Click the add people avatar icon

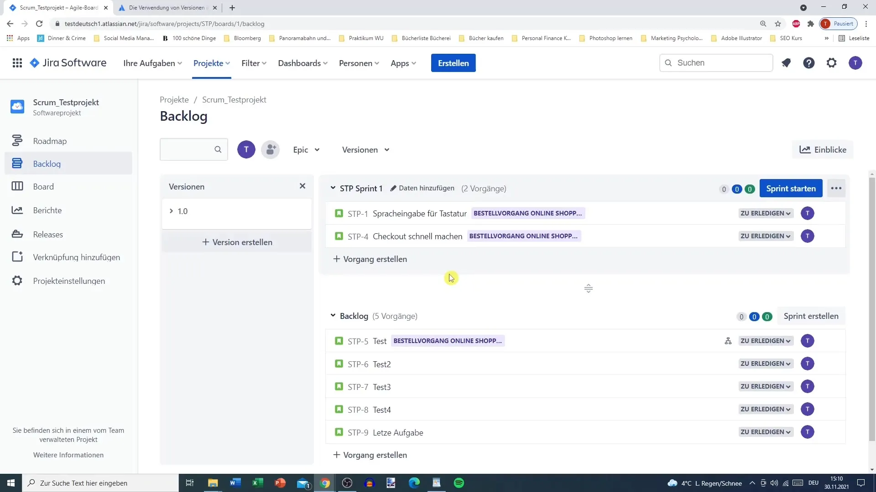tap(271, 149)
